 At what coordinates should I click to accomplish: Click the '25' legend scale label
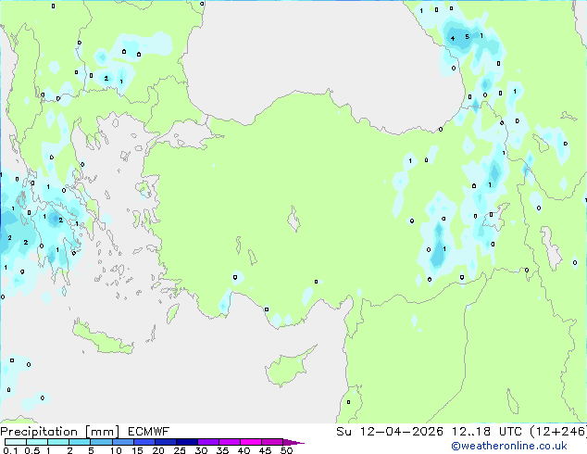[x=180, y=450]
